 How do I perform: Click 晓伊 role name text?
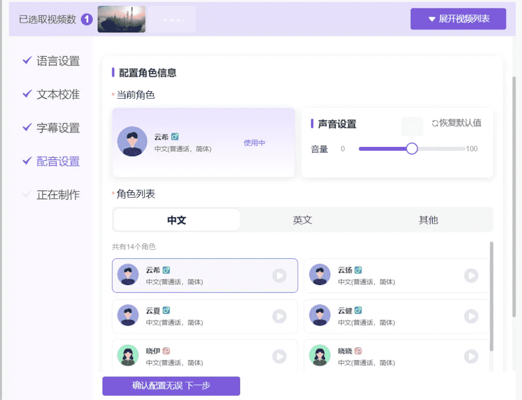pos(153,351)
